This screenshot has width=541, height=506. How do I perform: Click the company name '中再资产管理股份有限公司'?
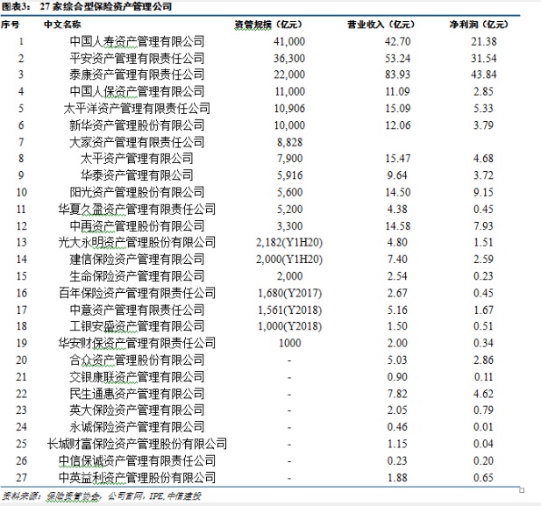pos(137,225)
